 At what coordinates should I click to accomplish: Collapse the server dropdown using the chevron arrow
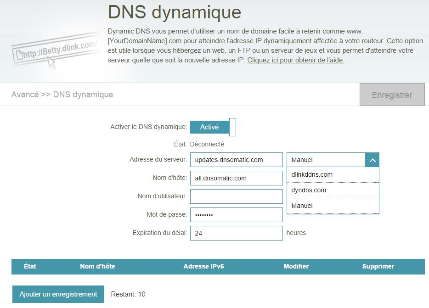click(x=372, y=160)
